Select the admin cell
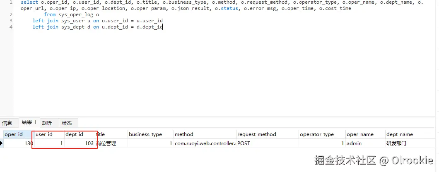This screenshot has width=439, height=172. pyautogui.click(x=365, y=143)
